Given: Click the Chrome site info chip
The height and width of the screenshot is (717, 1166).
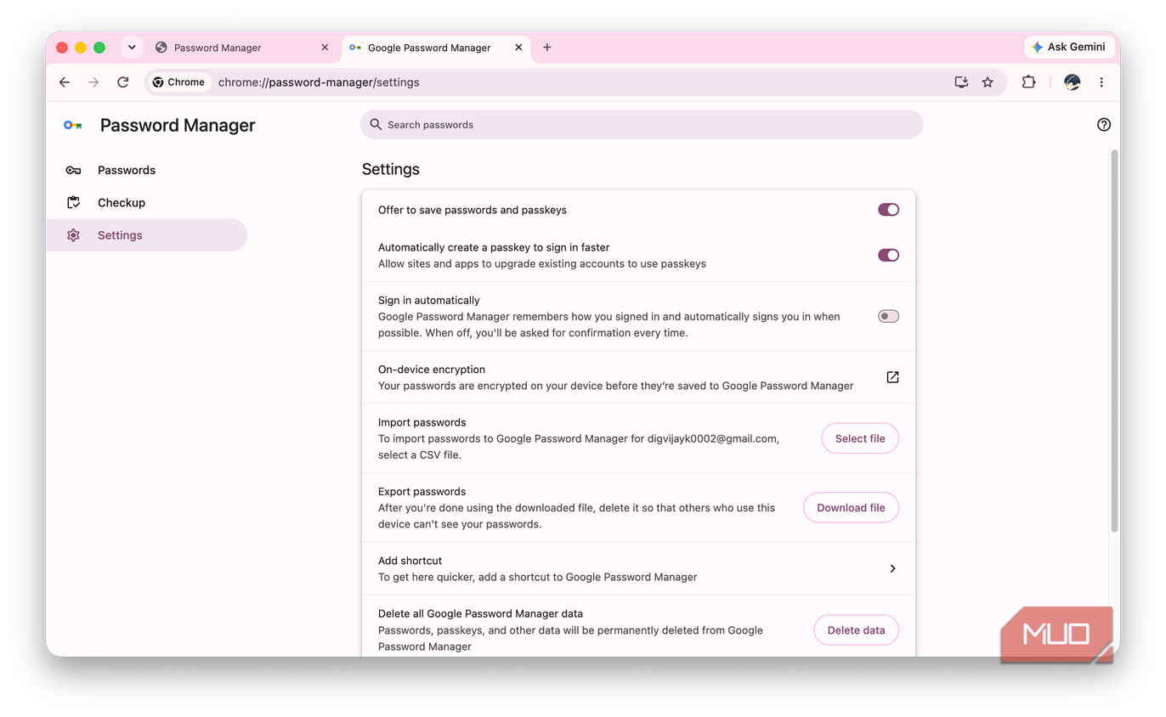Looking at the screenshot, I should (178, 82).
